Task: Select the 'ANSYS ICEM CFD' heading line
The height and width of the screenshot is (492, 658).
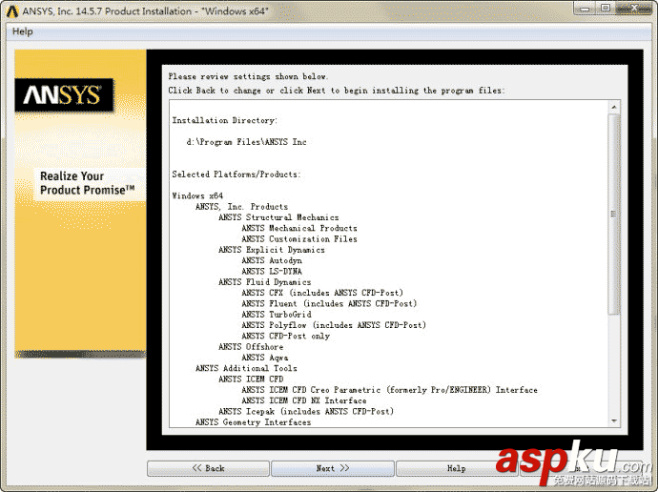Action: [x=251, y=379]
